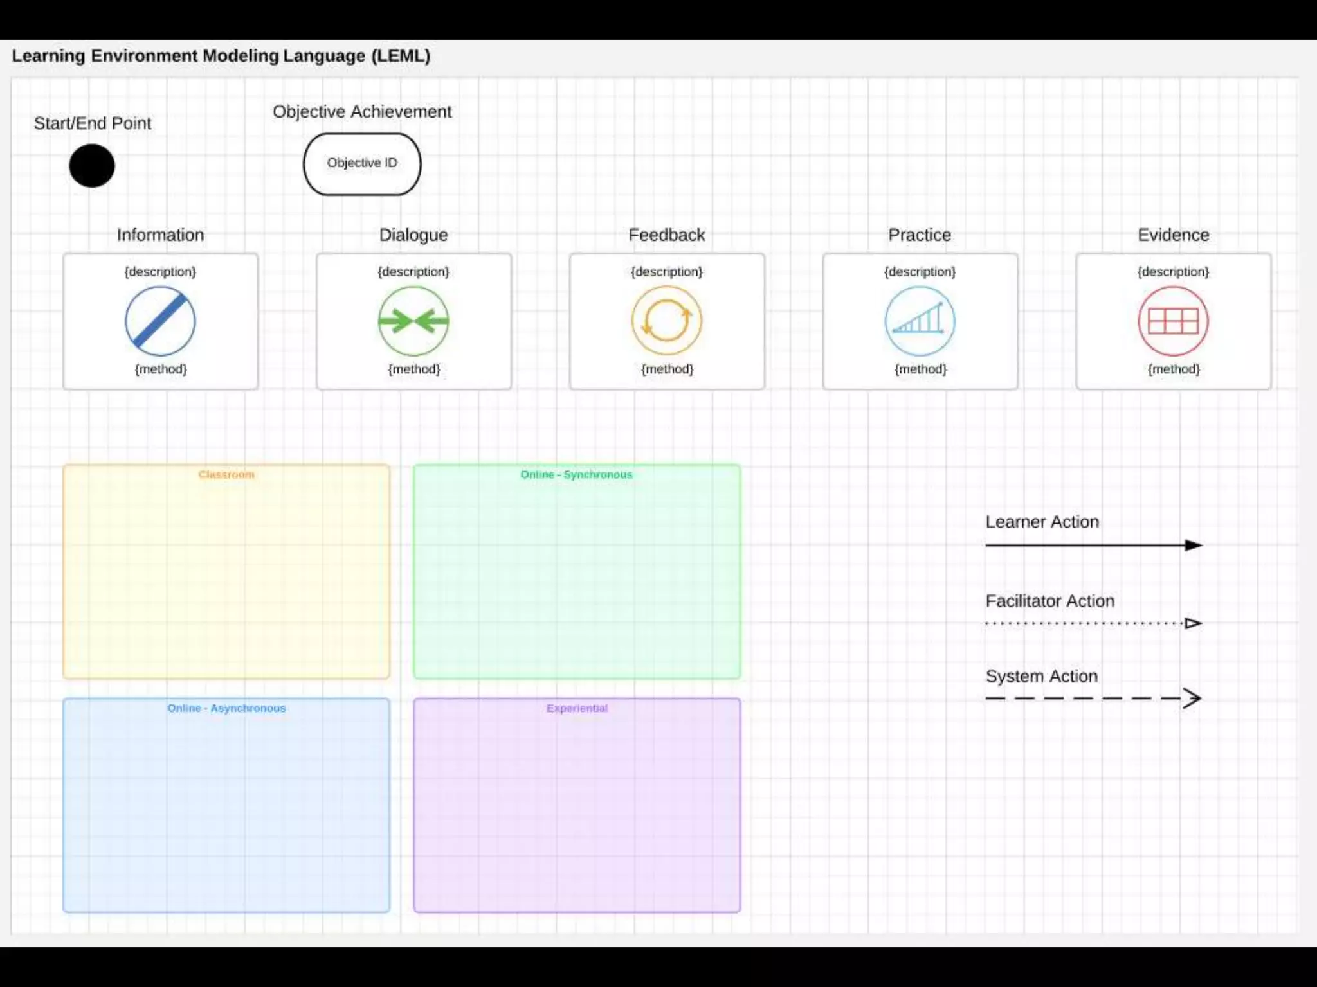Select the black Start/End Point circle
1317x987 pixels.
[x=92, y=166]
